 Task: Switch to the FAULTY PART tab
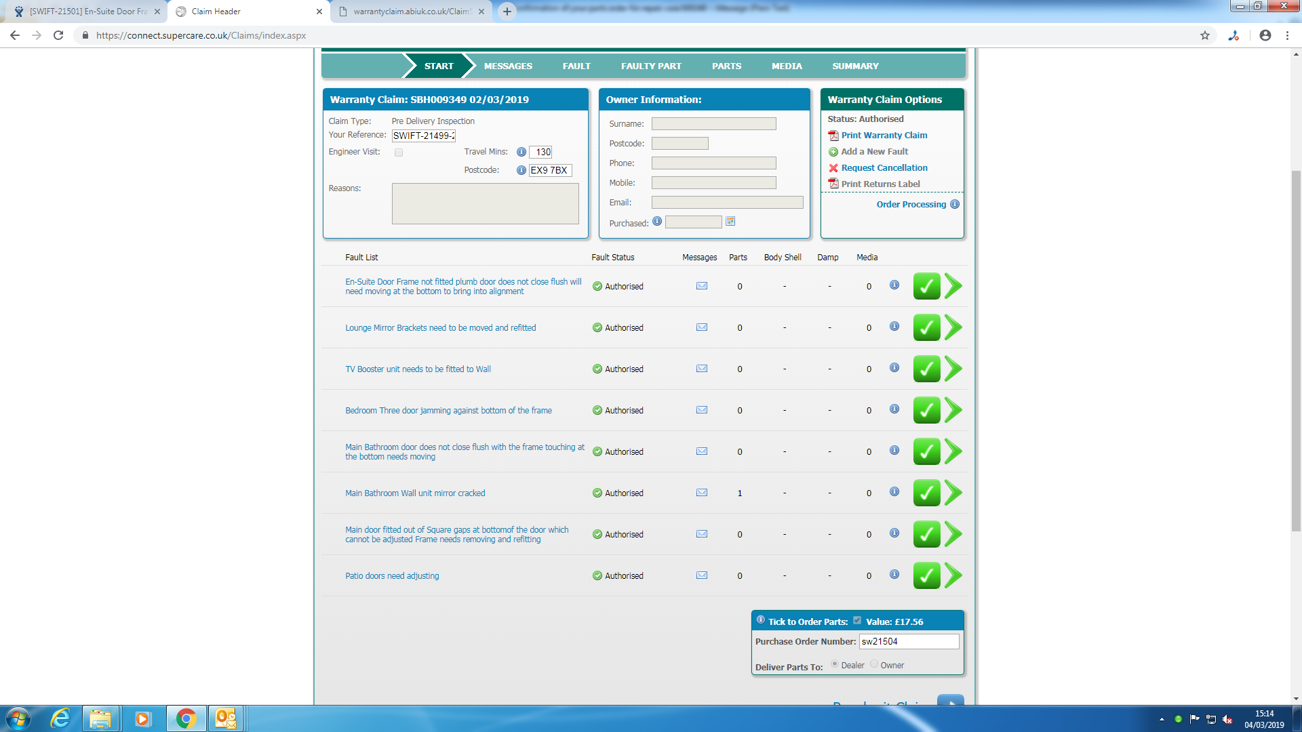click(x=651, y=66)
